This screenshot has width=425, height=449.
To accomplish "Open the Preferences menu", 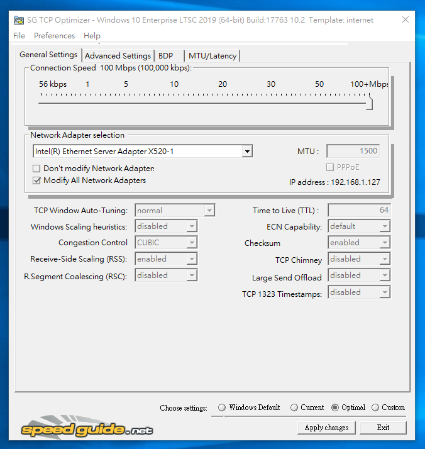I will pos(54,36).
